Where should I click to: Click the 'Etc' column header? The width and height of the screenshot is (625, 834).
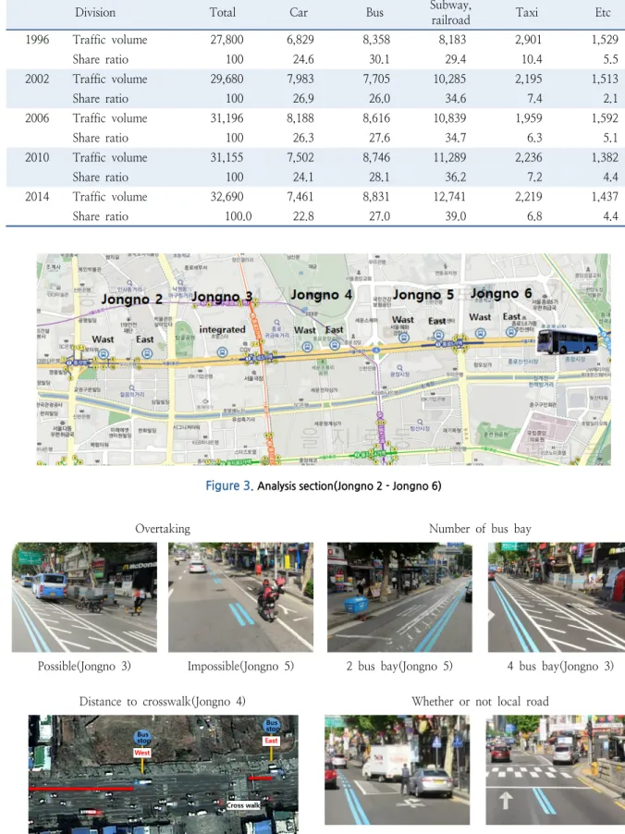pyautogui.click(x=603, y=12)
